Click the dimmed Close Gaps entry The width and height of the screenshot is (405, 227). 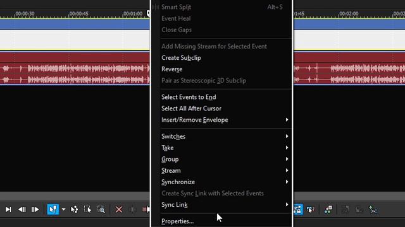coord(177,30)
